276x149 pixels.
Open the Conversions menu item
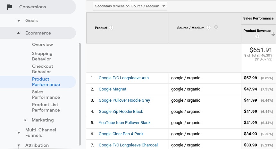[33, 7]
